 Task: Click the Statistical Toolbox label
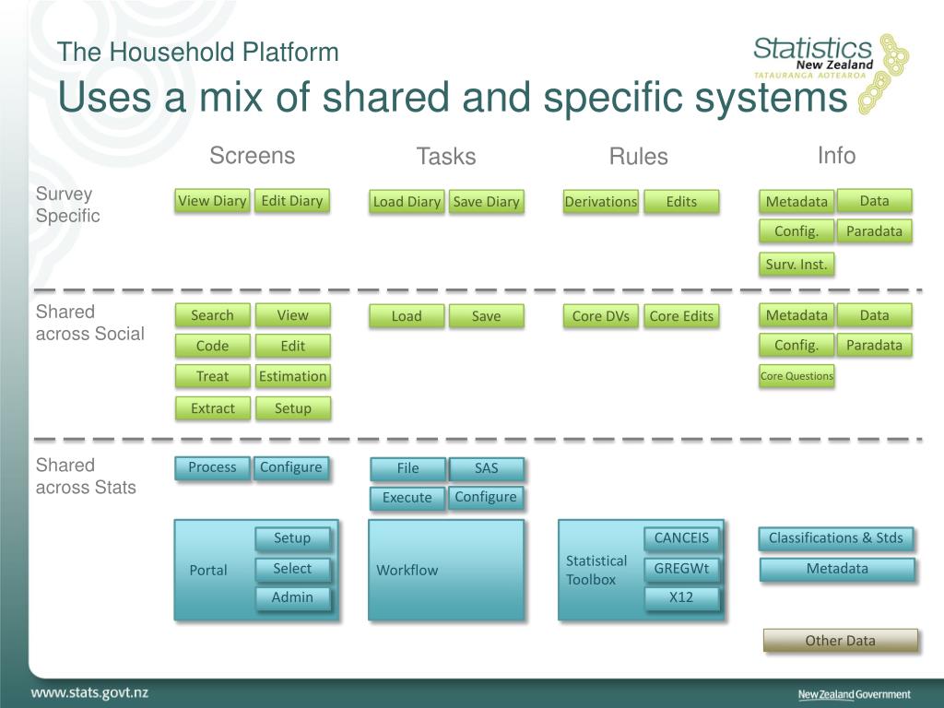pos(596,570)
